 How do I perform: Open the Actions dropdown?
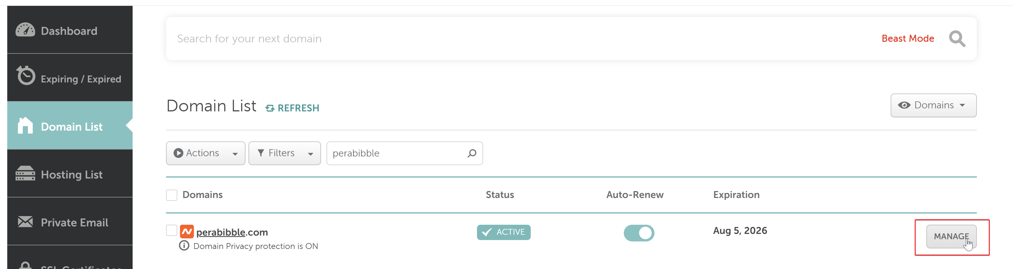pyautogui.click(x=205, y=153)
